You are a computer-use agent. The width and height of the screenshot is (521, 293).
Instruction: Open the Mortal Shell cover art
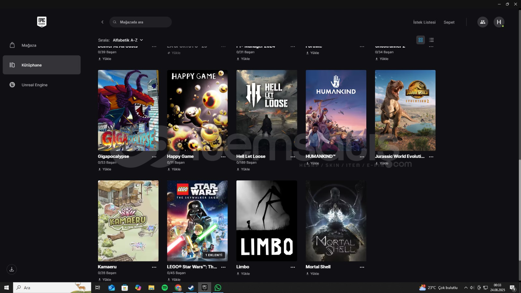coord(336,221)
